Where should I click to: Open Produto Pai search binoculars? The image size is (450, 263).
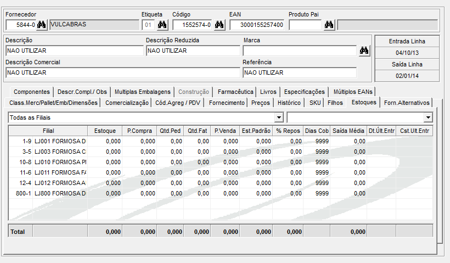(x=329, y=25)
